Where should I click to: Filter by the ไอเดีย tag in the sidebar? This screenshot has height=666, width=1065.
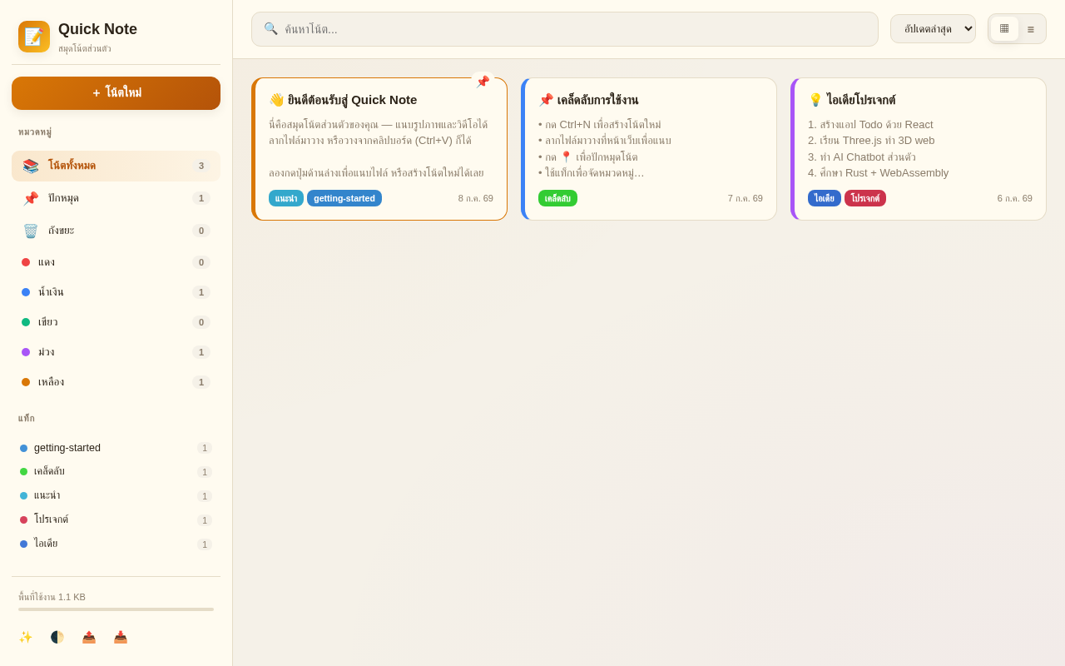[x=116, y=544]
